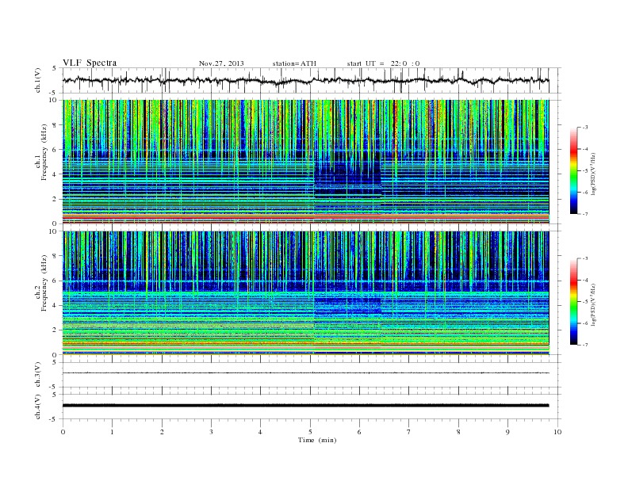Click the 'Time (min)' axis label

tap(317, 440)
